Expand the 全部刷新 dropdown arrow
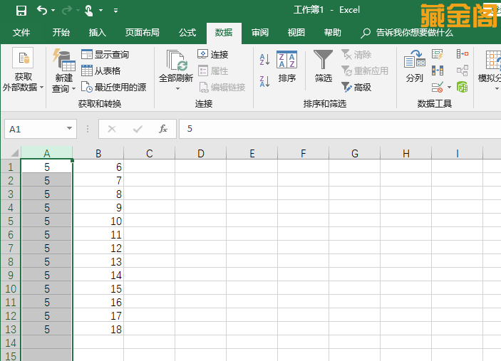This screenshot has width=501, height=361. [177, 89]
